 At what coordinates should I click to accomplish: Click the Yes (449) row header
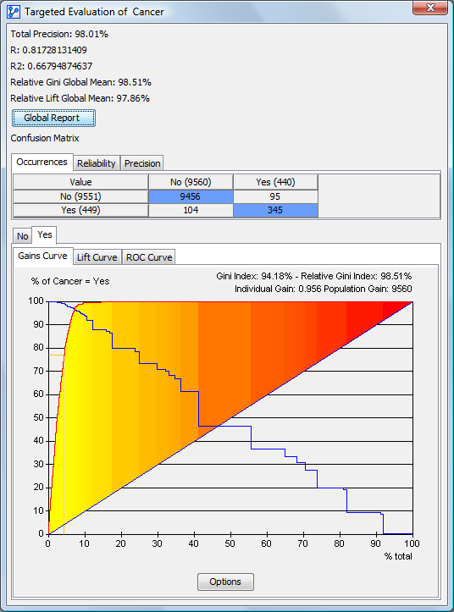(80, 210)
